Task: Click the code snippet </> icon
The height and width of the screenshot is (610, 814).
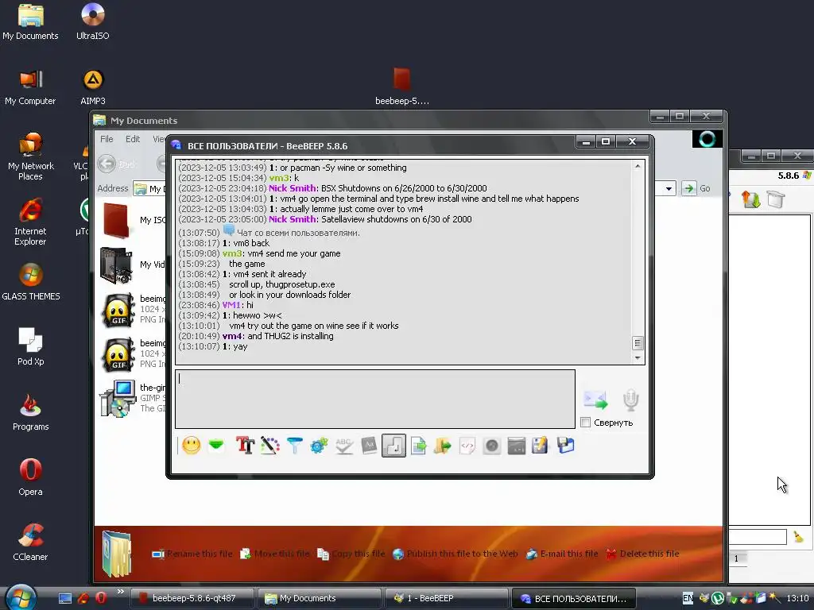Action: coord(467,446)
